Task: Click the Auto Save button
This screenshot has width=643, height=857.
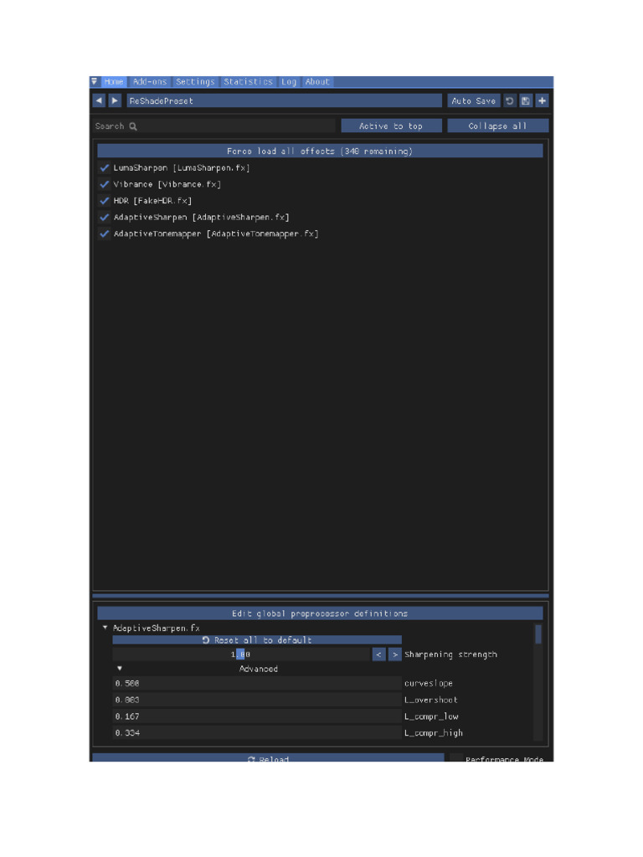Action: coord(474,100)
